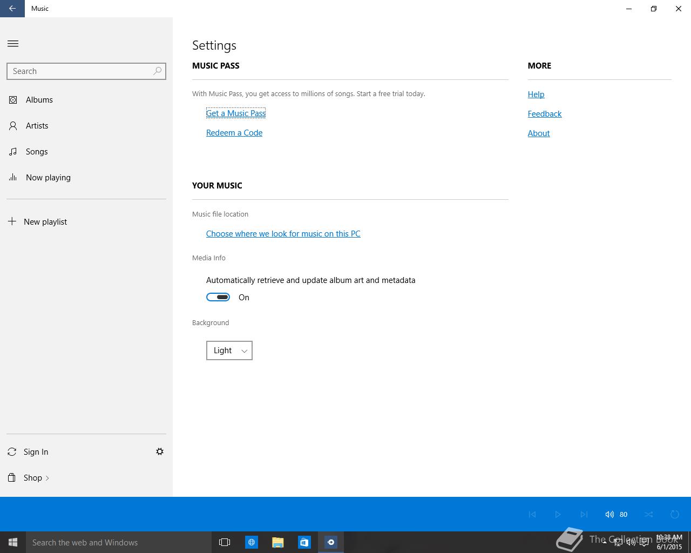Click the search magnifier icon
Viewport: 691px width, 553px height.
[157, 71]
